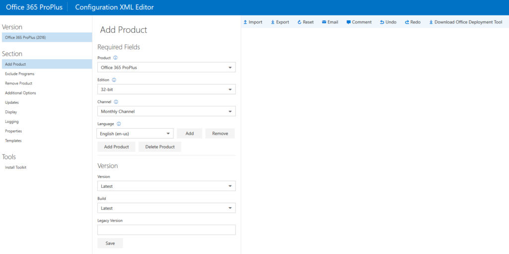Open the Product dropdown
Screen dimensions: 509x254
point(167,67)
